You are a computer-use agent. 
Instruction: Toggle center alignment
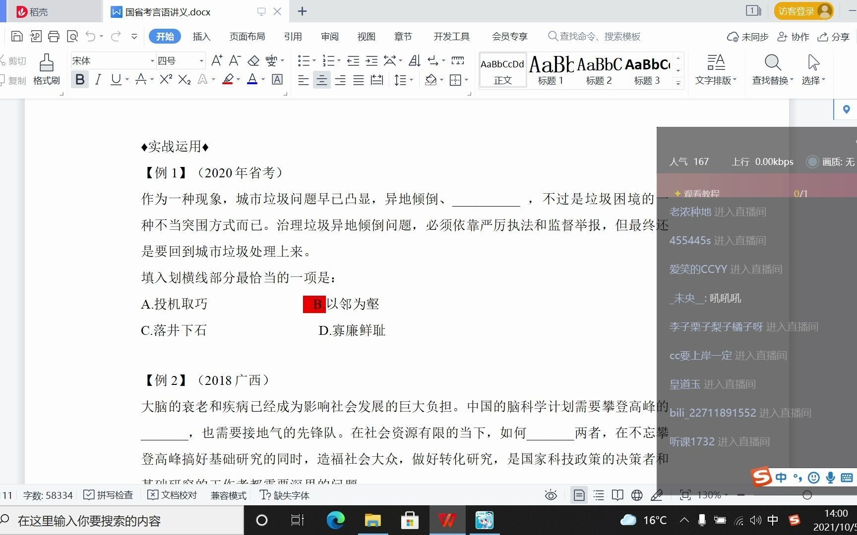pos(322,80)
